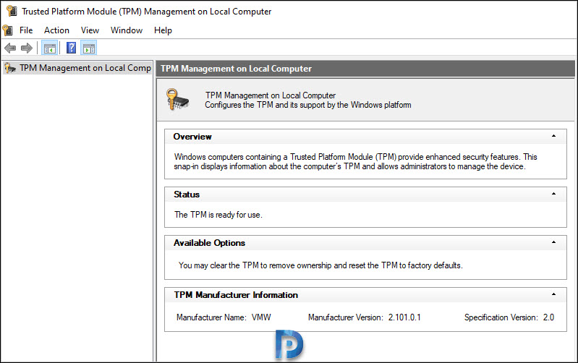Click the TPM is ready for use status text
The image size is (578, 363).
pyautogui.click(x=218, y=215)
